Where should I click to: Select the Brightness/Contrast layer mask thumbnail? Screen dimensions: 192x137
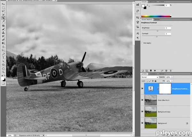[165, 89]
